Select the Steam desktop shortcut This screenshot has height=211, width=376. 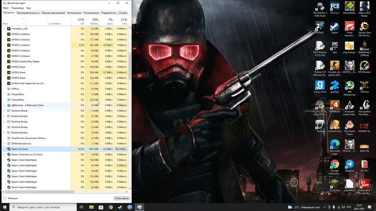coord(334,28)
